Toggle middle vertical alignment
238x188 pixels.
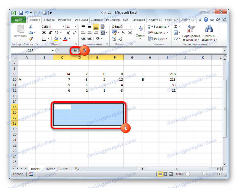[90, 27]
